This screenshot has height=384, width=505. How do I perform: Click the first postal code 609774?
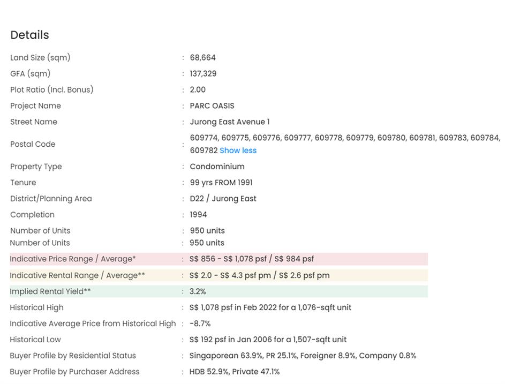204,138
